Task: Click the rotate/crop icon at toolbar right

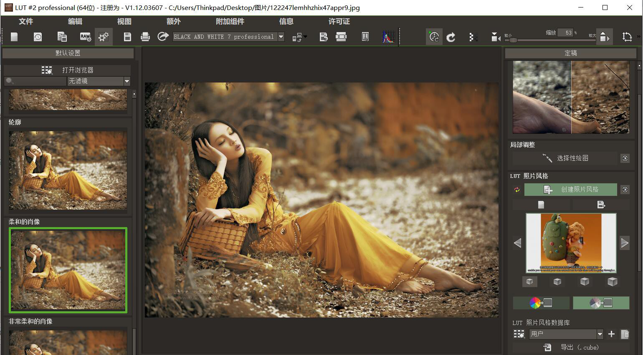Action: click(627, 37)
